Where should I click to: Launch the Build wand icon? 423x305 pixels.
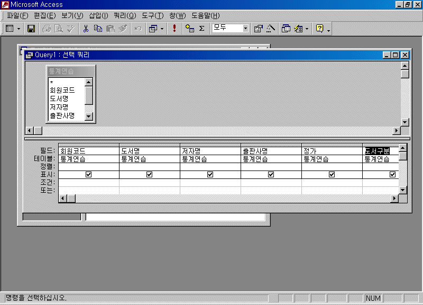[271, 29]
